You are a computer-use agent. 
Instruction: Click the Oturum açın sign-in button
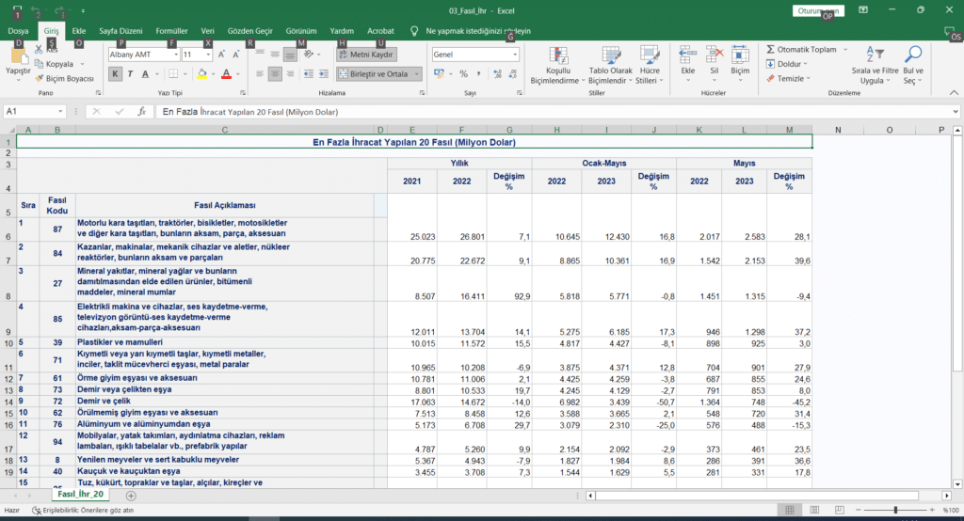pyautogui.click(x=818, y=11)
